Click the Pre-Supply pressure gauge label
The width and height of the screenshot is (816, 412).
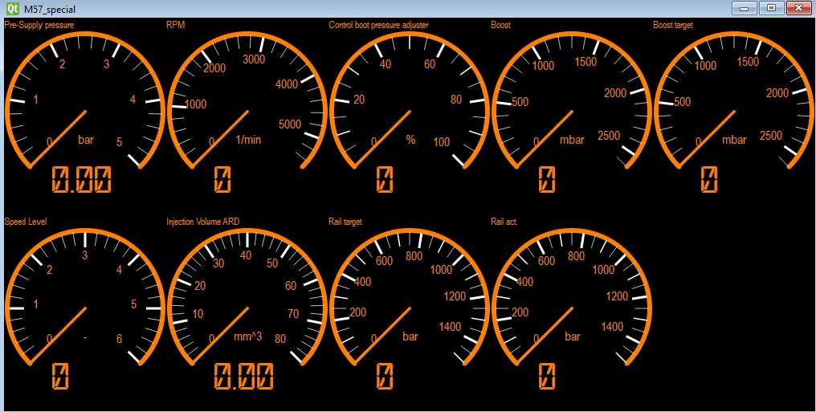39,25
